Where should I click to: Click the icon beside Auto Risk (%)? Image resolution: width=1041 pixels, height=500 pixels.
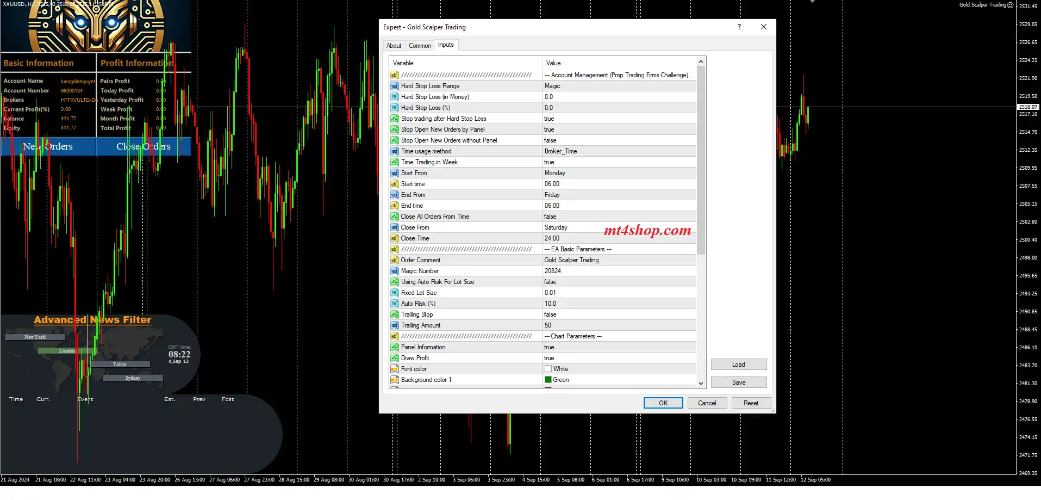coord(395,304)
